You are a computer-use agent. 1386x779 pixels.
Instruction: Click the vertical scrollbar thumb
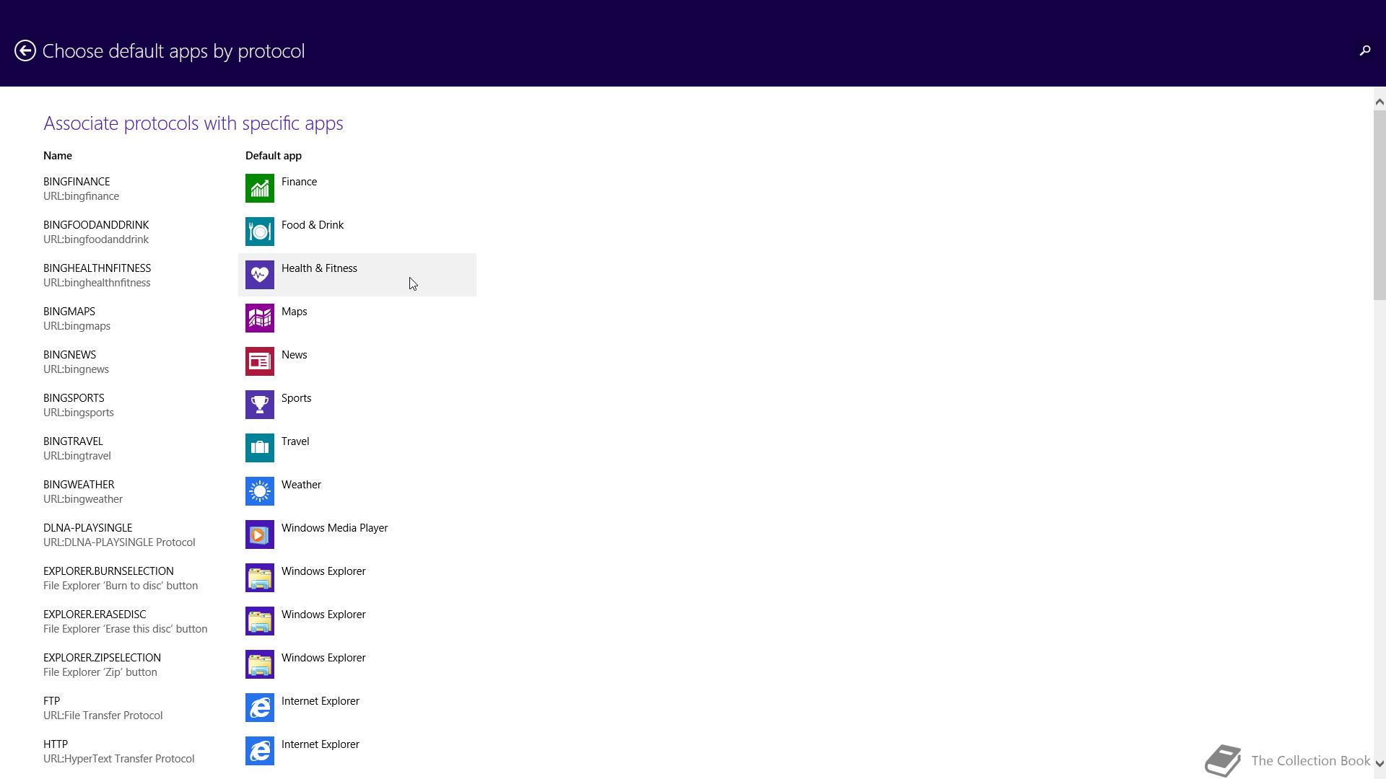[1380, 205]
